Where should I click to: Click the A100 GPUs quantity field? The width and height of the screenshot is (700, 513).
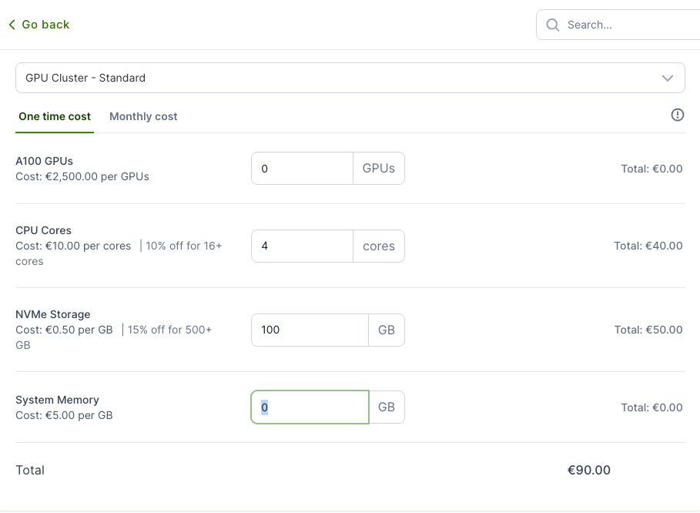(302, 169)
